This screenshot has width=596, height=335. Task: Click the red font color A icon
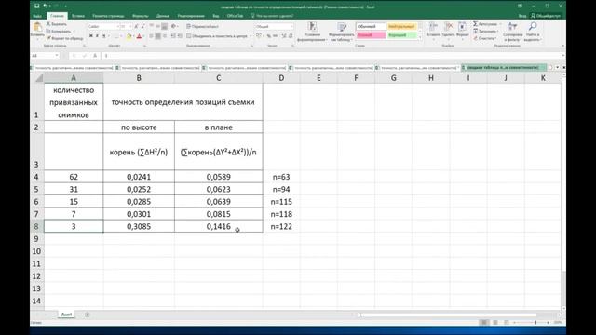[139, 36]
